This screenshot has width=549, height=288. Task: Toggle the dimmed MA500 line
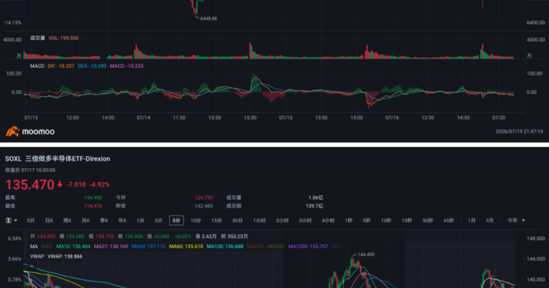click(276, 247)
